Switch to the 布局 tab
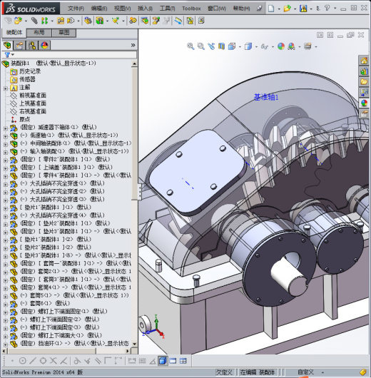The image size is (371, 378). 39,33
